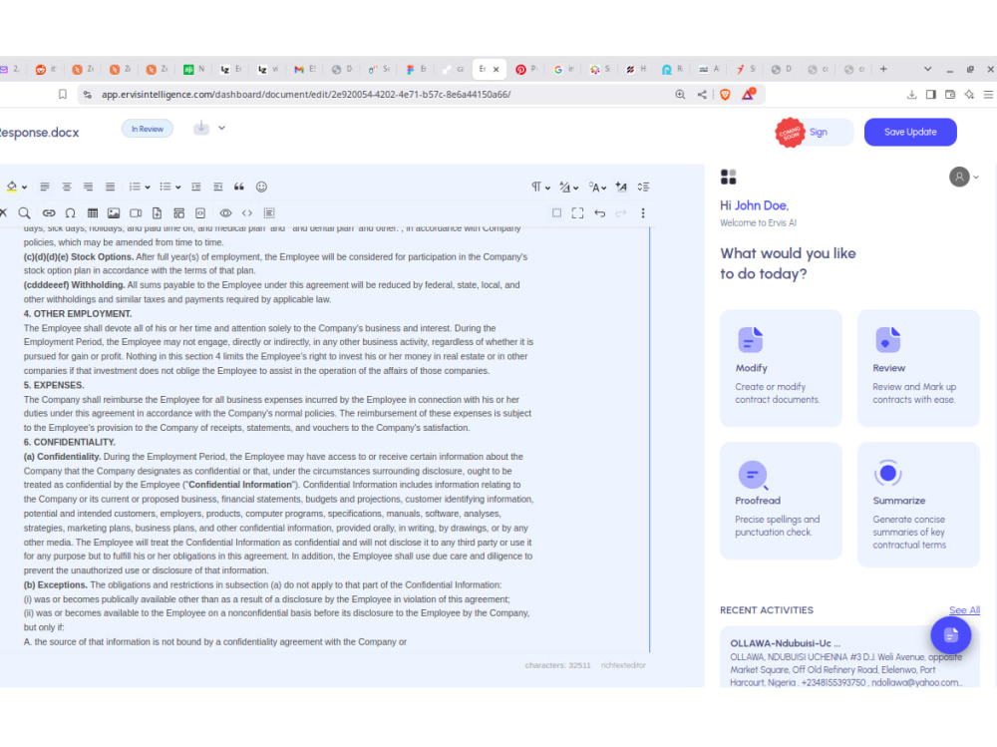This screenshot has width=997, height=747.
Task: Select the Summarize card
Action: (x=918, y=504)
